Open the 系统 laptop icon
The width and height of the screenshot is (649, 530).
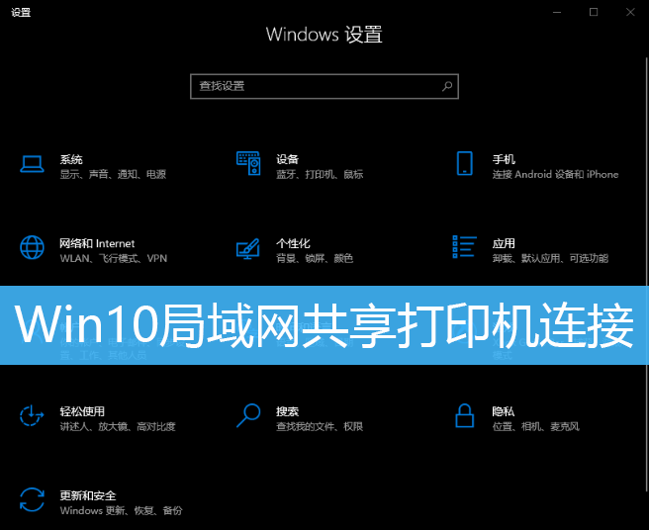click(32, 164)
